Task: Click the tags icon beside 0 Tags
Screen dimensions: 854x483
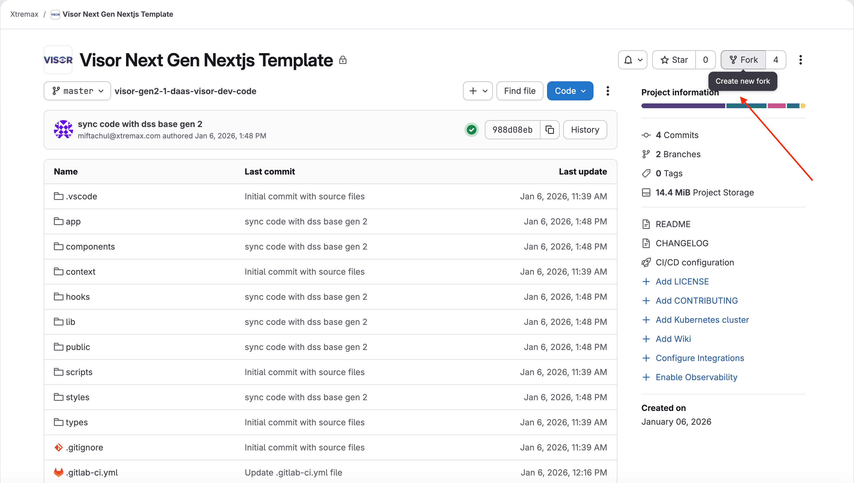Action: pyautogui.click(x=646, y=173)
